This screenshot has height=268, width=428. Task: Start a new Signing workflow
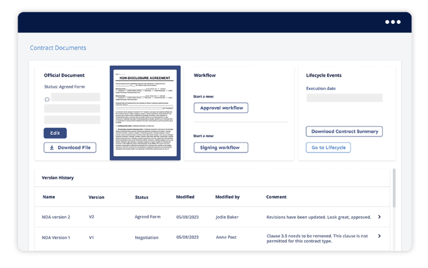pos(220,147)
